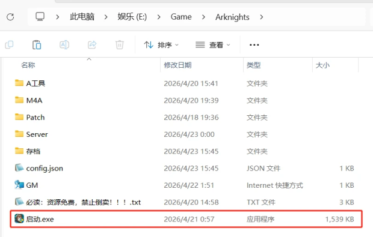This screenshot has width=373, height=237.
Task: Click date 2026/4/21 0:57 of 启动.exe
Action: (x=189, y=219)
